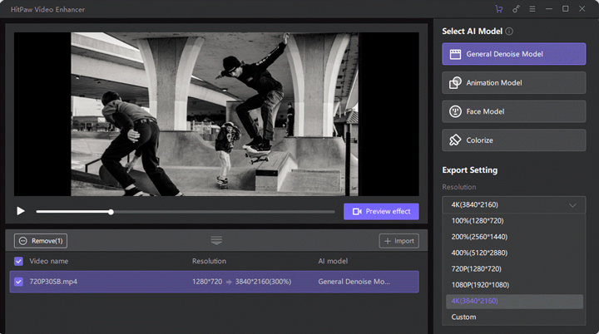Select 1080P(1920*1080) from the list
The image size is (599, 334).
click(514, 285)
